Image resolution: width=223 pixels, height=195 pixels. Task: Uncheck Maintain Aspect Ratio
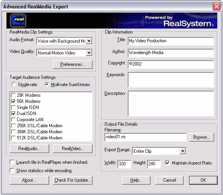(167, 163)
